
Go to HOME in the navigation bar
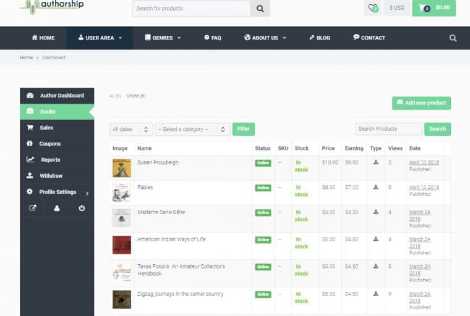click(x=43, y=38)
